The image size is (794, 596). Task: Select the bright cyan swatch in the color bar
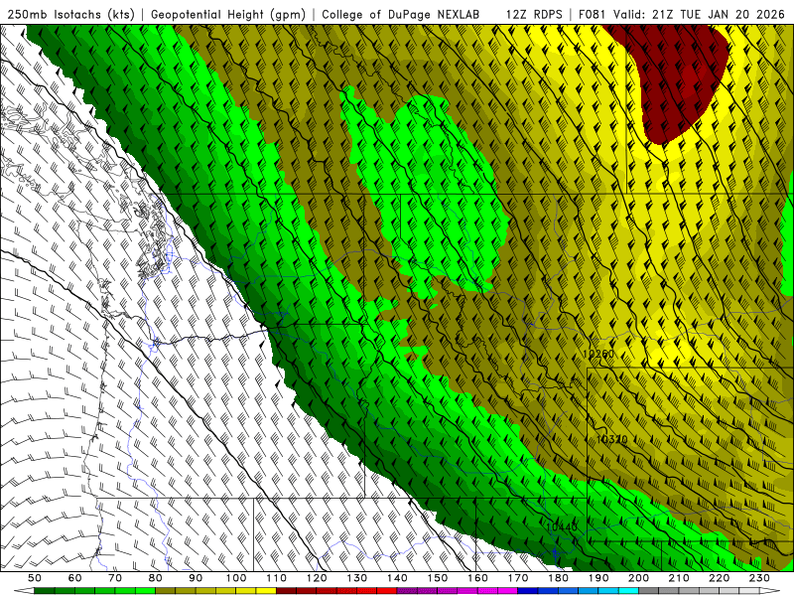628,591
